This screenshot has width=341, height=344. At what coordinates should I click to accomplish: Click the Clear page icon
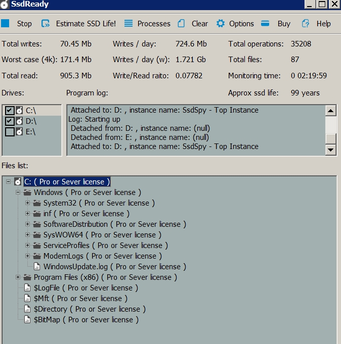[x=181, y=23]
